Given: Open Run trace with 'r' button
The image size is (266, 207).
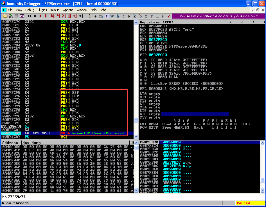Looking at the screenshot, I should tap(152, 16).
